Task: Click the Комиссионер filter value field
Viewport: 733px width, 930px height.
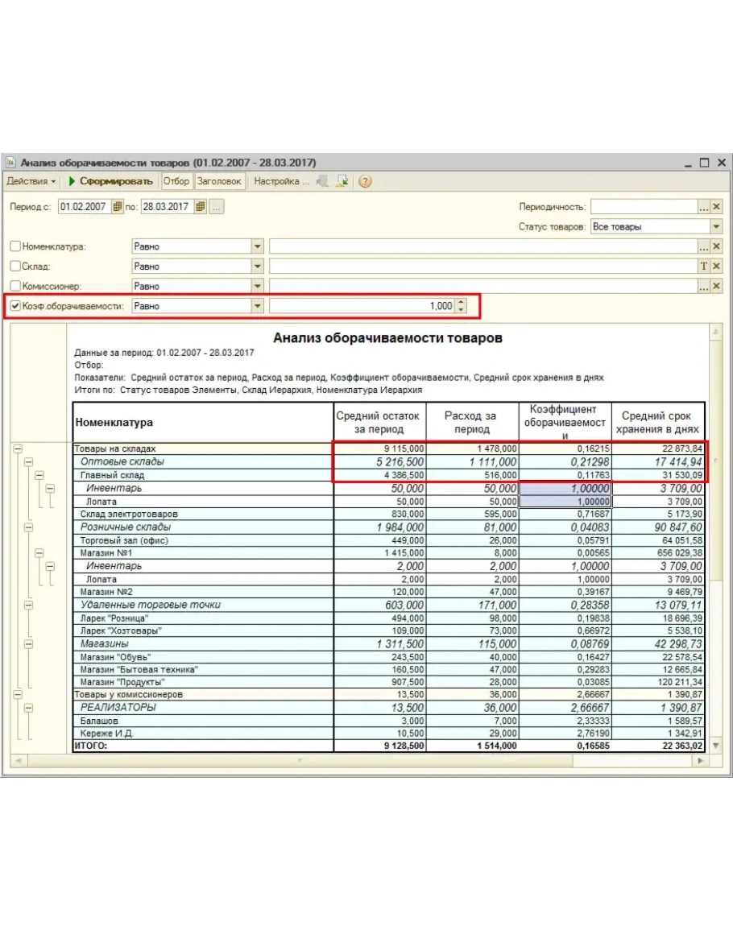Action: [483, 286]
